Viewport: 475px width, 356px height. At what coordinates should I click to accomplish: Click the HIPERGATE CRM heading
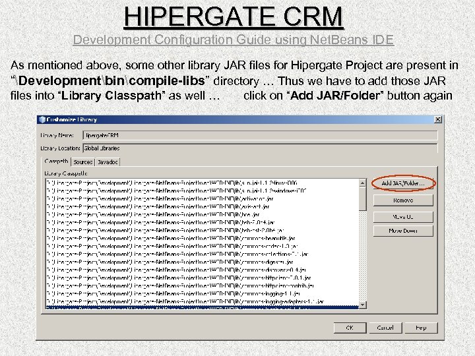234,16
